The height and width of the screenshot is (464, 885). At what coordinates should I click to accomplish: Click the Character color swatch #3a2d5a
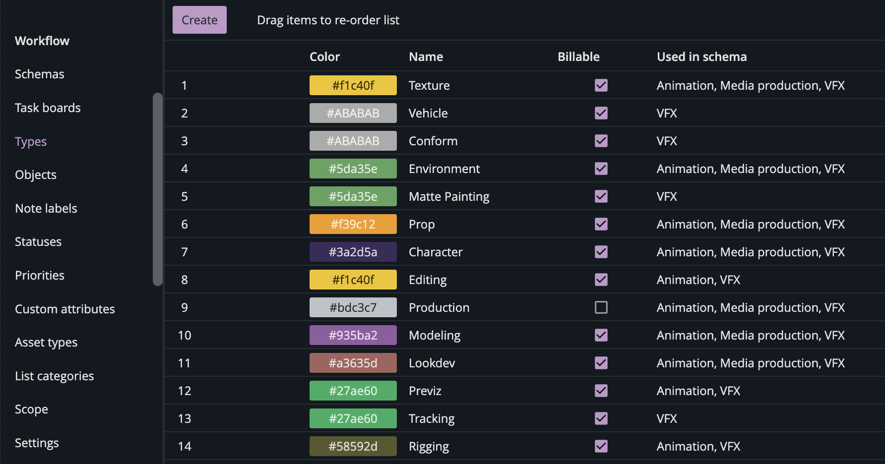coord(353,252)
